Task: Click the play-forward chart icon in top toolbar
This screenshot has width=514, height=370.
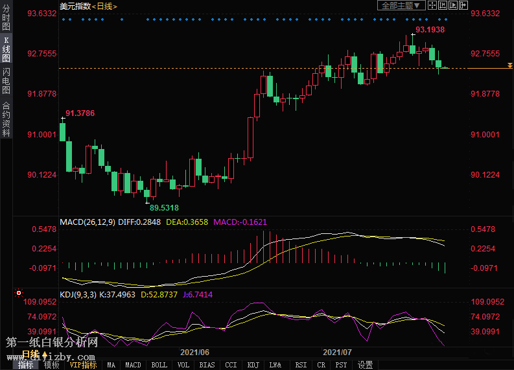Action: click(452, 5)
